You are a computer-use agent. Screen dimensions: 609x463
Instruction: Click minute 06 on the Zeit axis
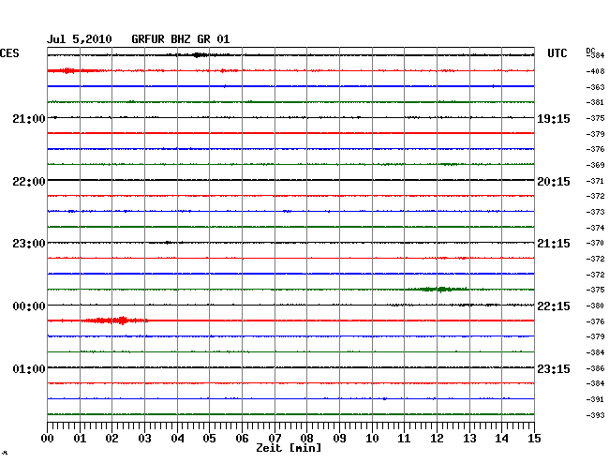click(242, 439)
